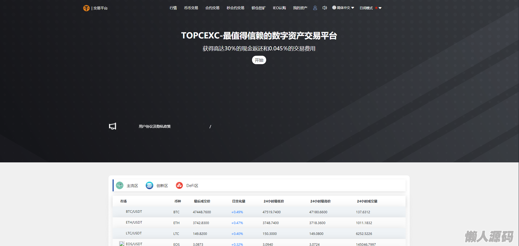Click the 47519.7400 value in BTC row
This screenshot has width=519, height=246.
(x=272, y=212)
